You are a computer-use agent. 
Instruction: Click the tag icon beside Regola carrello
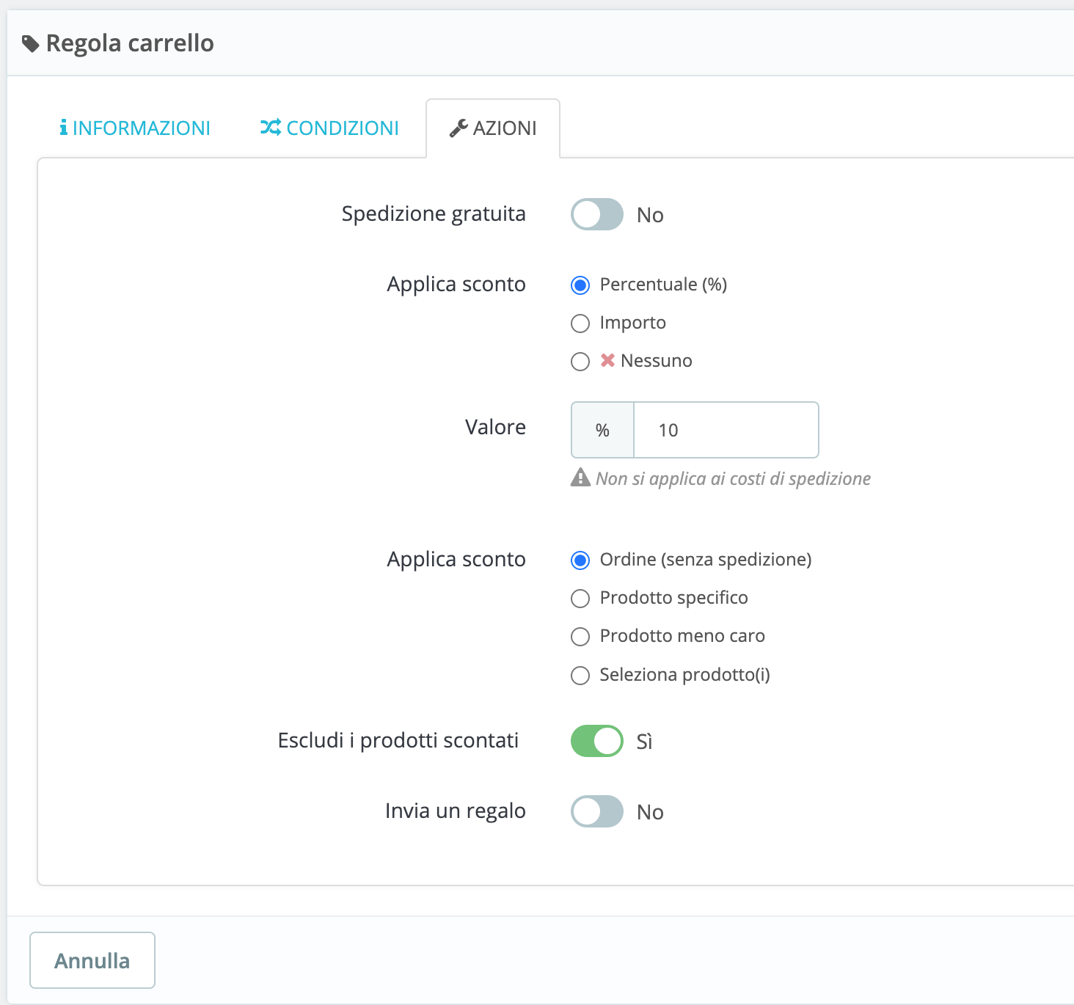point(30,44)
